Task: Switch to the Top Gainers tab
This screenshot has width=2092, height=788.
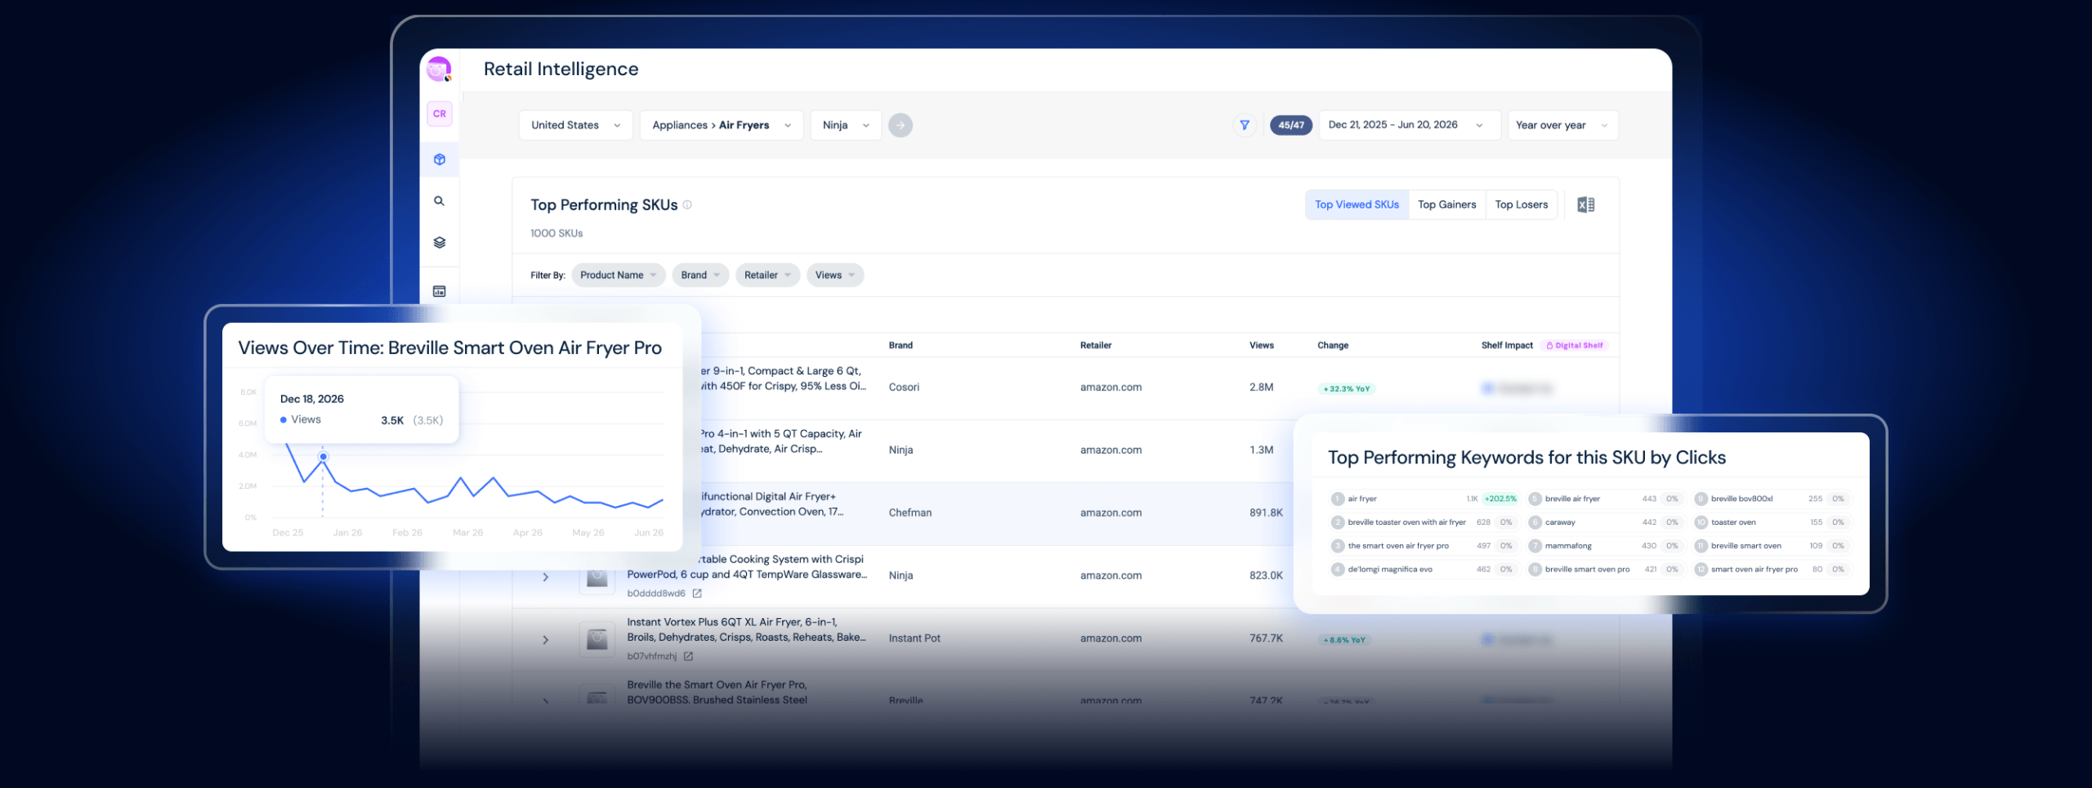Action: [x=1446, y=205]
